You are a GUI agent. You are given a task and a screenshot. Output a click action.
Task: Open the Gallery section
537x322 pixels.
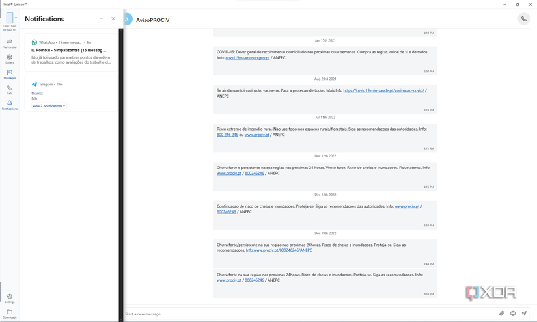[10, 59]
